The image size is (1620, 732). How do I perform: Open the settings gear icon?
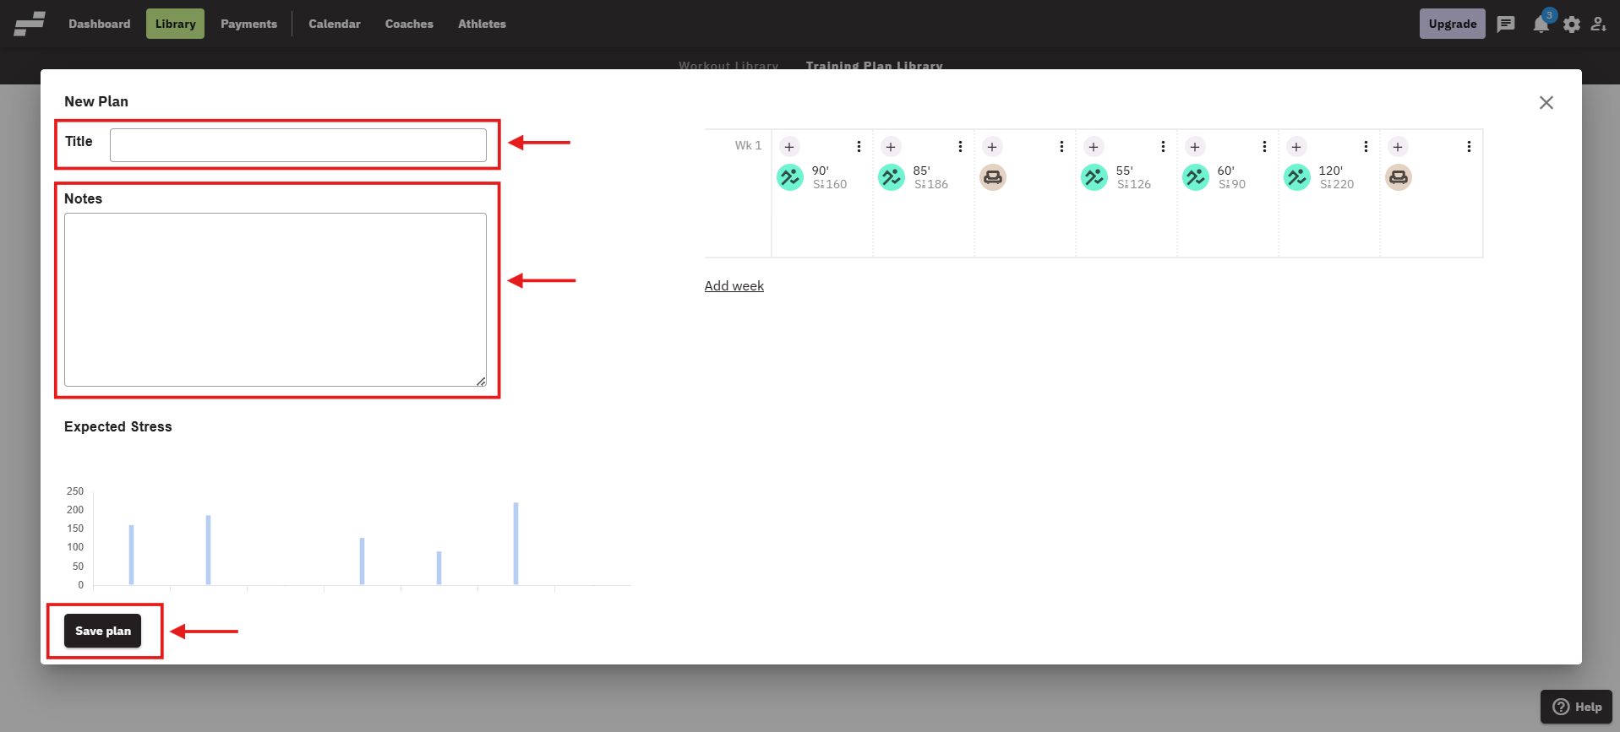pos(1572,24)
